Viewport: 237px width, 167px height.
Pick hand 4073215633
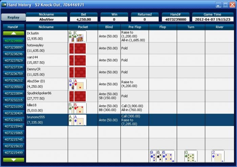tap(14, 146)
